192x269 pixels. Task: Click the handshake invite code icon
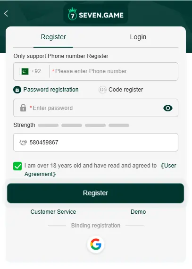pyautogui.click(x=23, y=143)
